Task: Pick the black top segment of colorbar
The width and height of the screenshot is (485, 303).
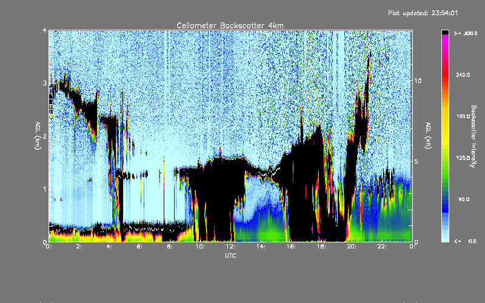Action: tap(445, 32)
